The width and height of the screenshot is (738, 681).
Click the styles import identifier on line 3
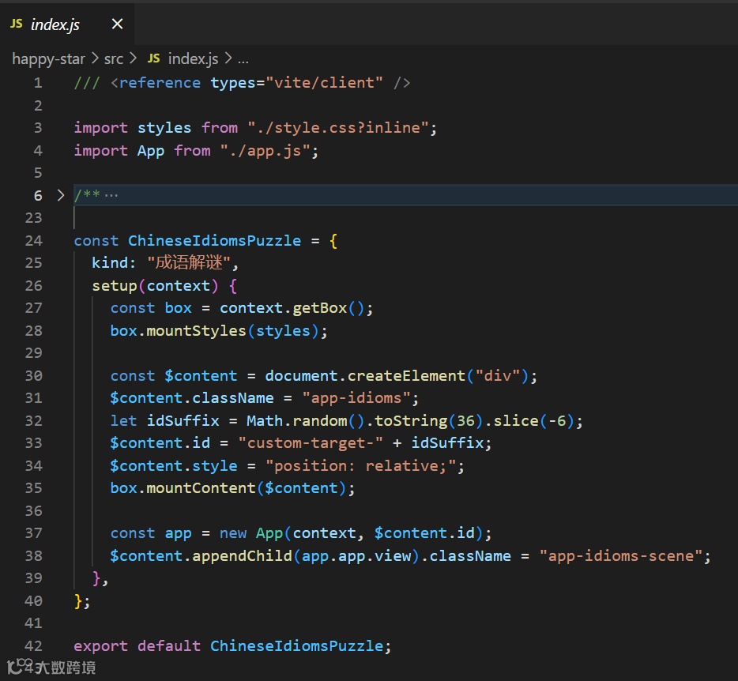click(164, 127)
